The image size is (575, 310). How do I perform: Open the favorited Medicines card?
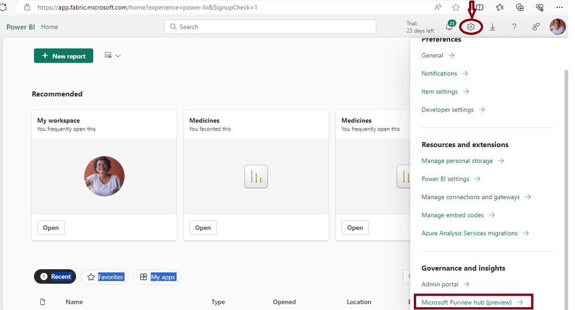pos(203,228)
